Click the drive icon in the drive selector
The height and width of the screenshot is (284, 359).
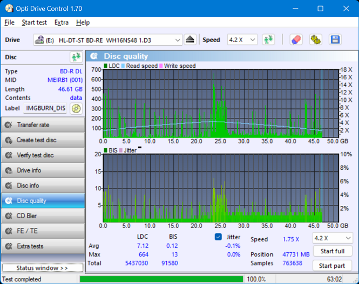39,40
